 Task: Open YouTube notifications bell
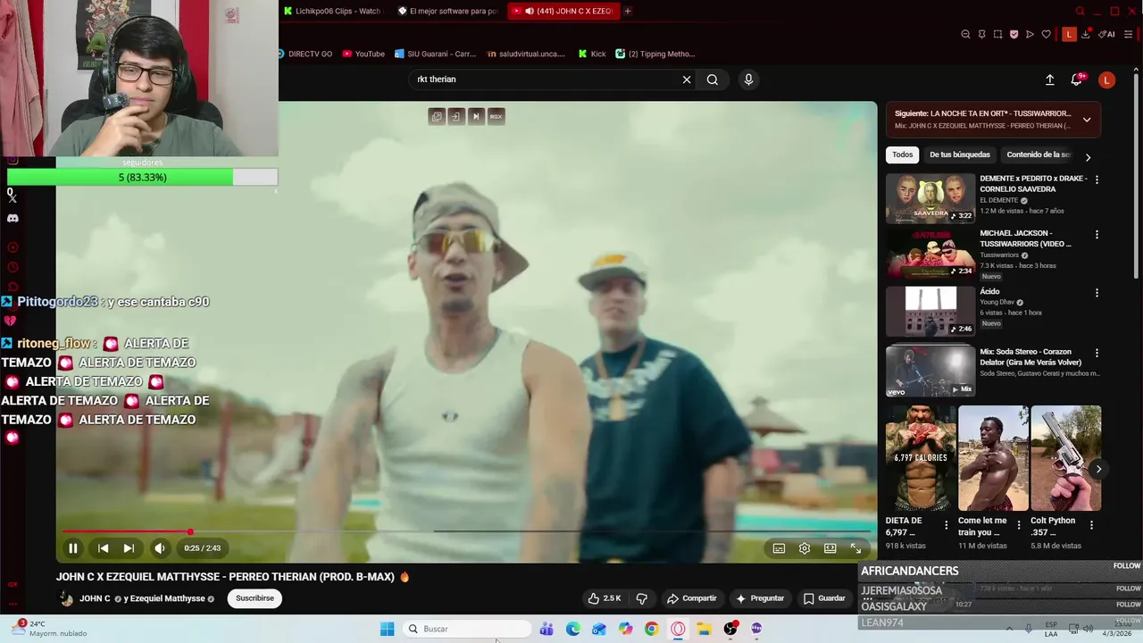click(x=1077, y=79)
